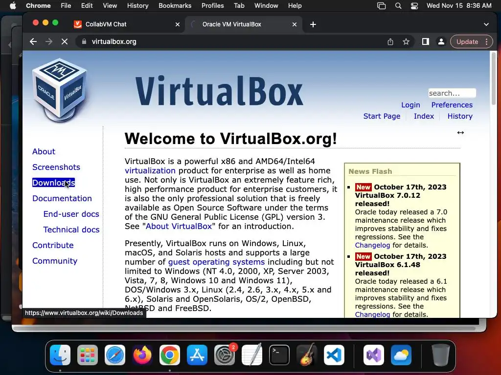
Task: Open Visual Studio Code from the dock
Action: click(x=334, y=355)
